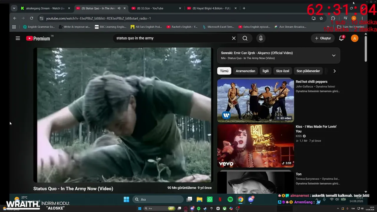Open Discord from the taskbar

point(251,199)
